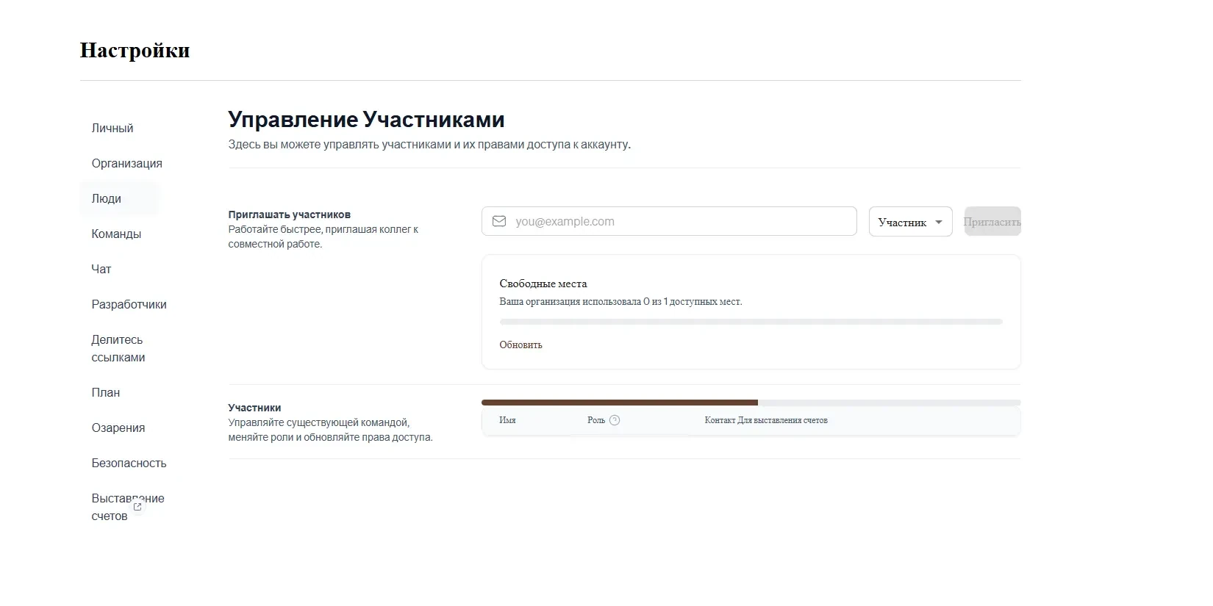1213x606 pixels.
Task: Open the Чат settings section
Action: [101, 269]
